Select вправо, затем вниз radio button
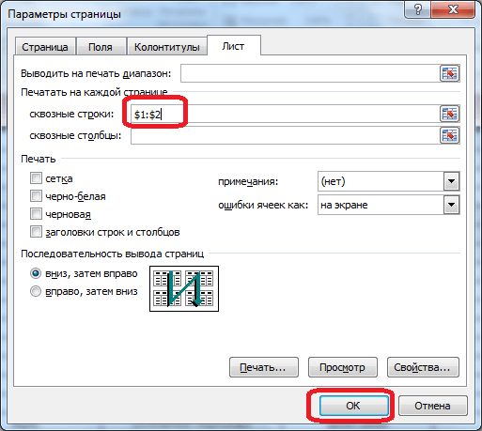 click(x=36, y=291)
